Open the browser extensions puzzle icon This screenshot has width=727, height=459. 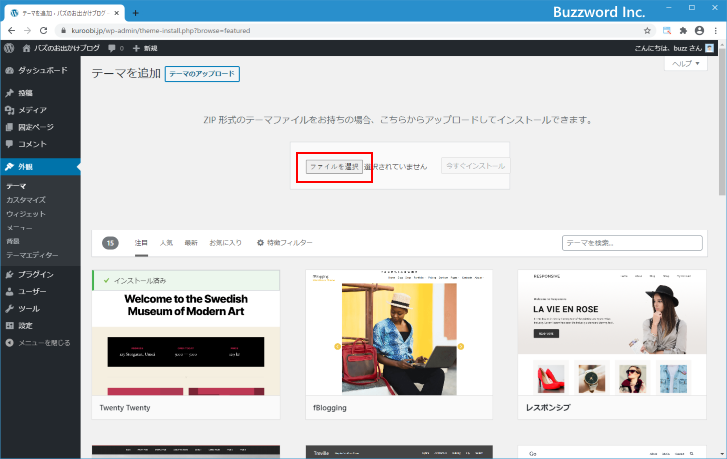pos(683,31)
